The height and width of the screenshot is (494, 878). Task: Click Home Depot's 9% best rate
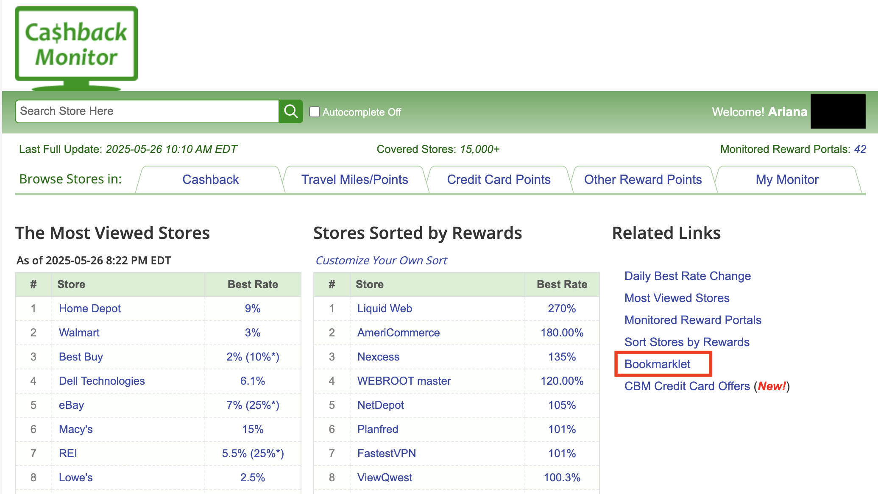click(x=253, y=309)
